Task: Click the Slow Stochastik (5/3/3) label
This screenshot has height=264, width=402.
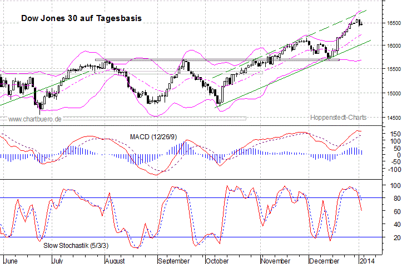Action: [76, 246]
